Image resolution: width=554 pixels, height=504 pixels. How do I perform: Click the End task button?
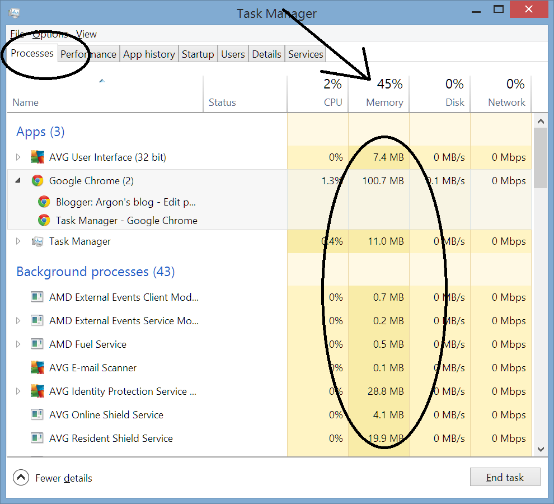(x=505, y=477)
